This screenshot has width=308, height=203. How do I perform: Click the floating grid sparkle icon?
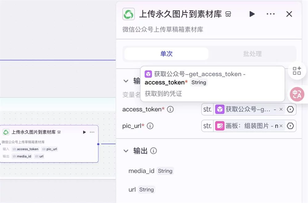point(297,71)
